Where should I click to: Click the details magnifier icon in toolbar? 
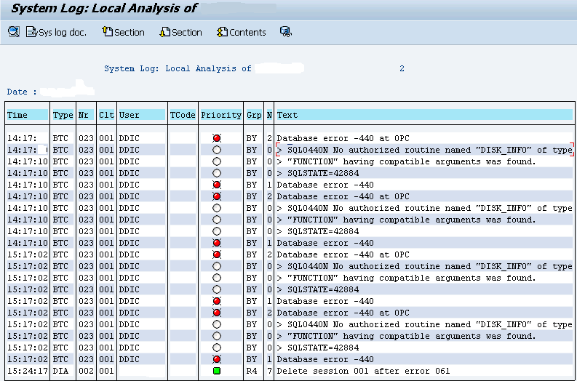tap(14, 32)
